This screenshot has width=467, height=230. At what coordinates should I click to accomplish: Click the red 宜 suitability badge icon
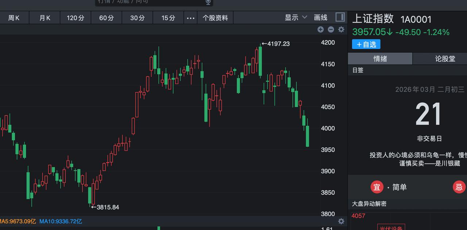tap(377, 187)
